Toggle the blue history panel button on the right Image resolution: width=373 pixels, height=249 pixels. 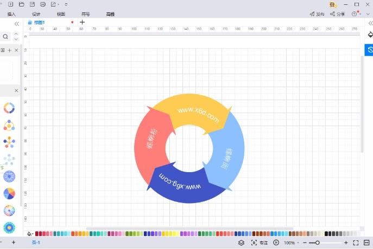pyautogui.click(x=369, y=50)
